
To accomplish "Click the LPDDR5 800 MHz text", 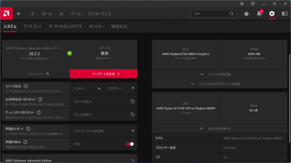I will [254, 58].
